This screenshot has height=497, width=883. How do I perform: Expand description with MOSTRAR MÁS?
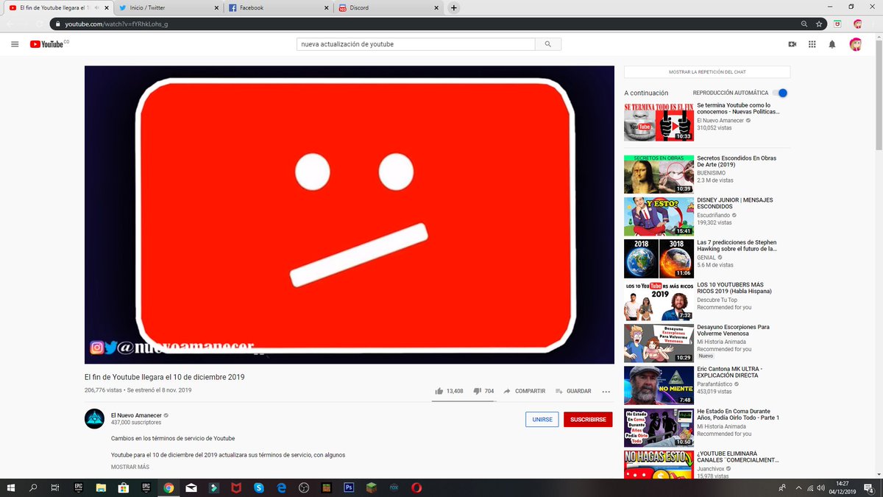click(x=130, y=467)
